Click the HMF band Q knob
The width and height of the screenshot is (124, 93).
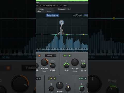tap(82, 89)
